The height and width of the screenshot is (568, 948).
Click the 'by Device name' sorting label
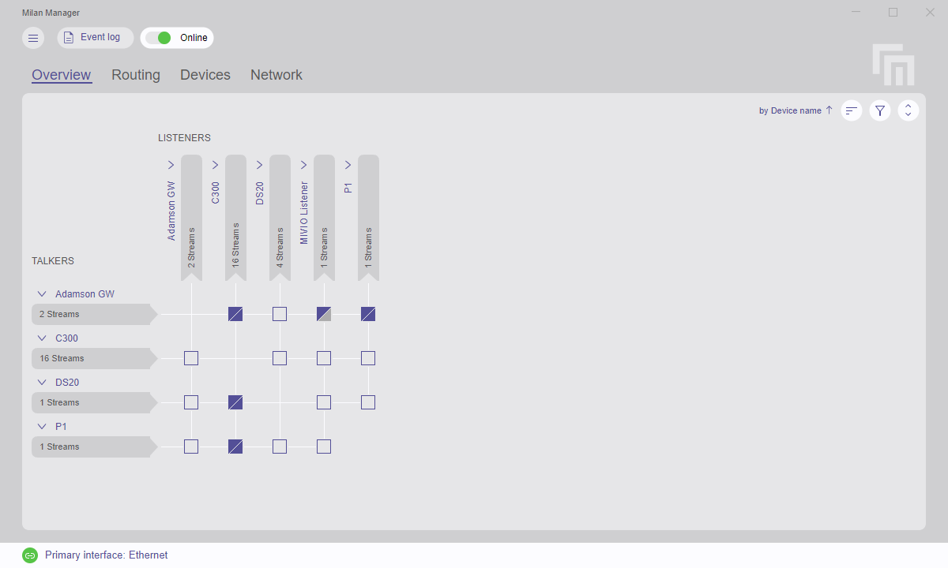789,110
